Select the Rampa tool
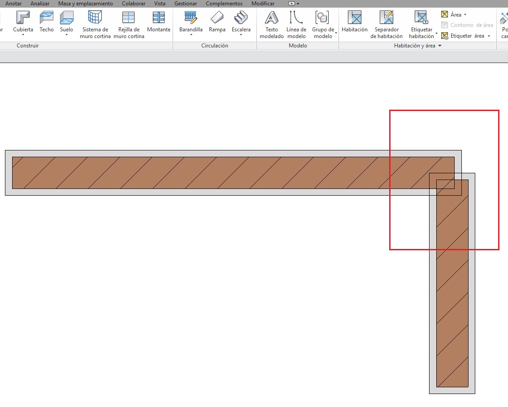 217,22
